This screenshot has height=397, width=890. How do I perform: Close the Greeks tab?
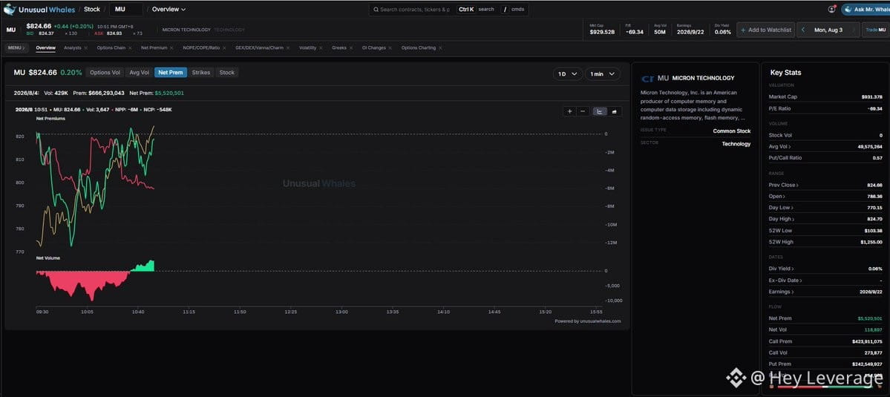[351, 48]
